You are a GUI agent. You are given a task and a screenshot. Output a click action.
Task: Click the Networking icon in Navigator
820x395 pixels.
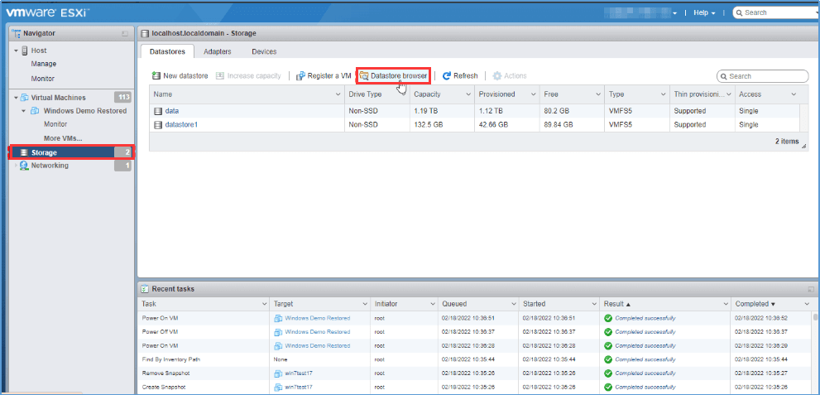23,166
